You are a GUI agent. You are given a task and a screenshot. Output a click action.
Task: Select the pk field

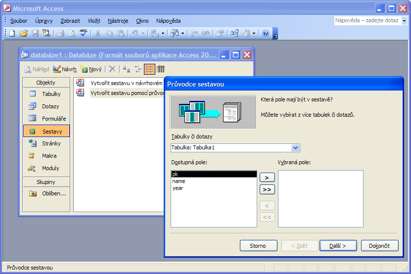point(214,174)
